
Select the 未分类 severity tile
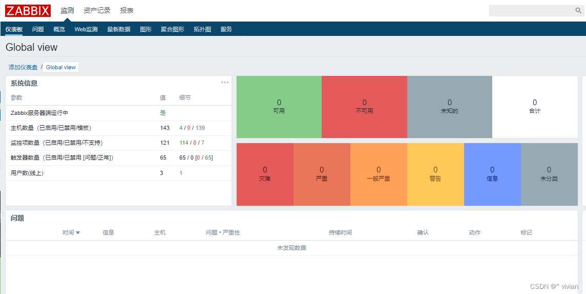[549, 174]
